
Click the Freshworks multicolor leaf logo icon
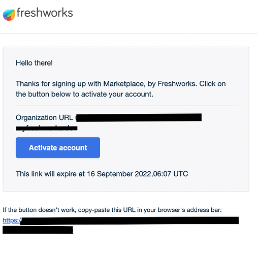pos(9,15)
